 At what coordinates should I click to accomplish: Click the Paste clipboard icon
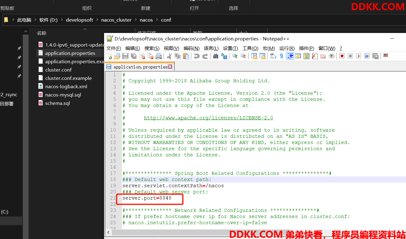186,56
